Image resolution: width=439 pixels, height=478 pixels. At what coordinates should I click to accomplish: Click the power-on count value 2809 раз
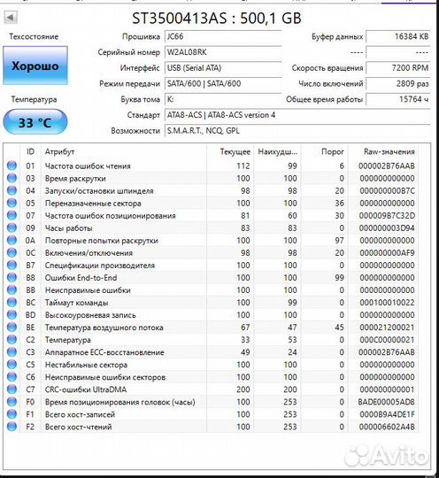tap(398, 83)
